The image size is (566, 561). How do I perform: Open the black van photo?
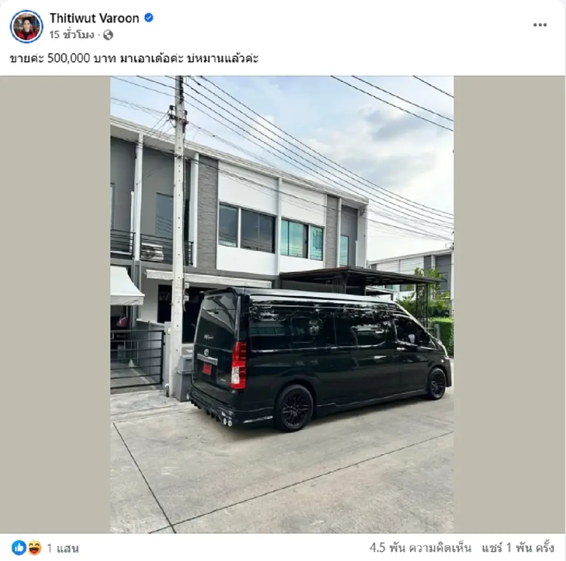pyautogui.click(x=282, y=305)
